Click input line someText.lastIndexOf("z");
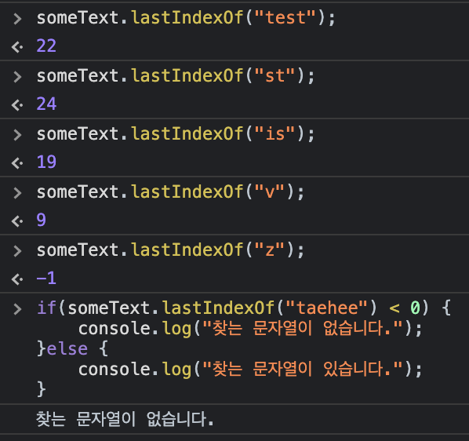 tap(170, 250)
